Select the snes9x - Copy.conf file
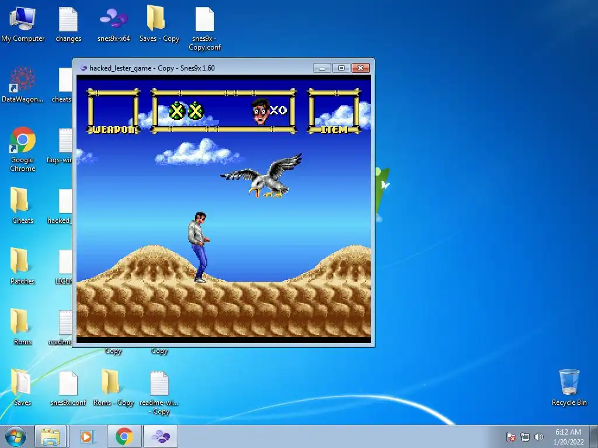598x448 pixels. pos(205,29)
